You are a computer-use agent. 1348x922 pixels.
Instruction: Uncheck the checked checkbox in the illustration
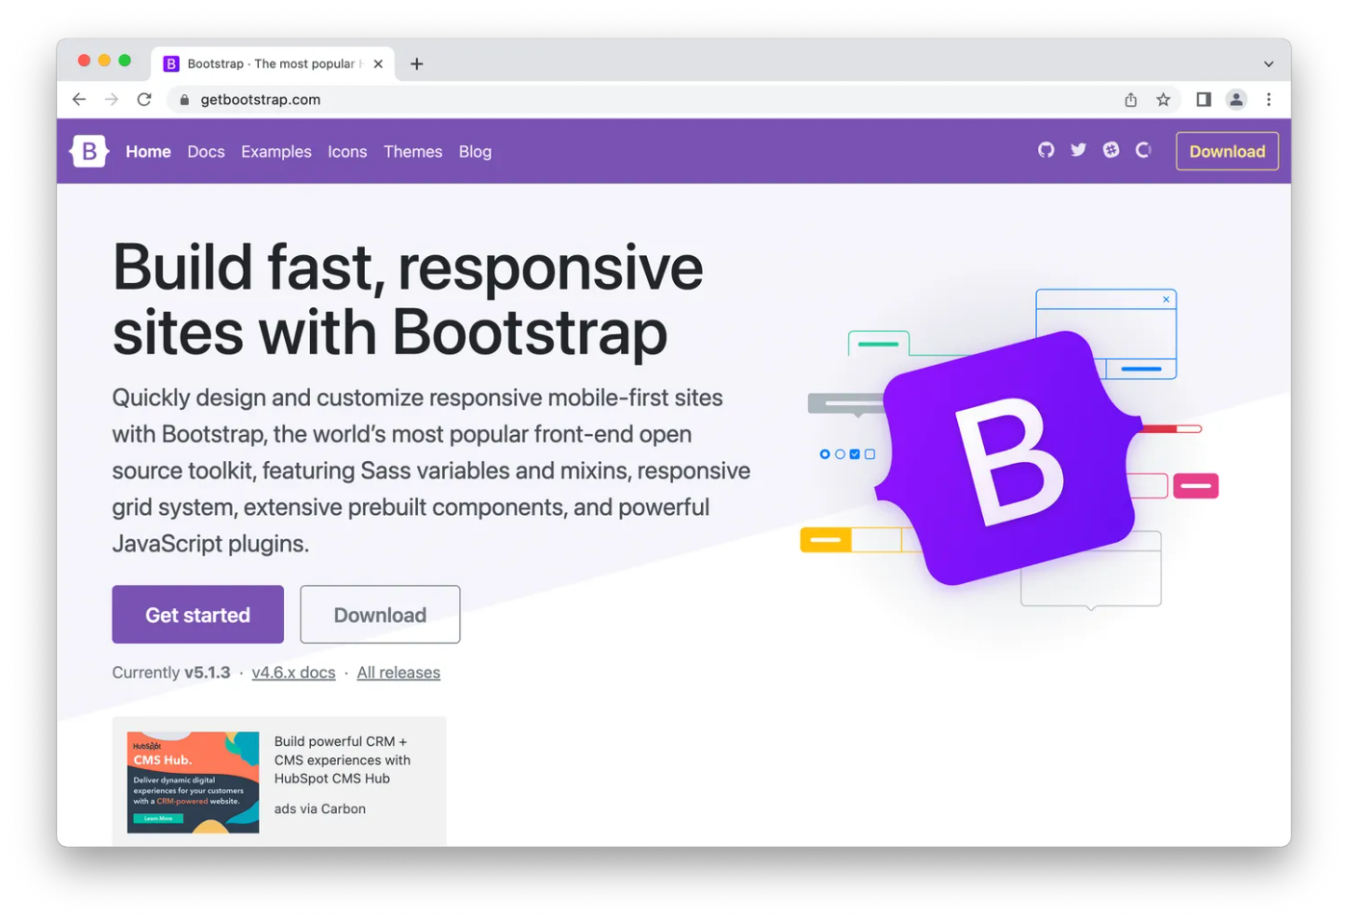(x=854, y=453)
